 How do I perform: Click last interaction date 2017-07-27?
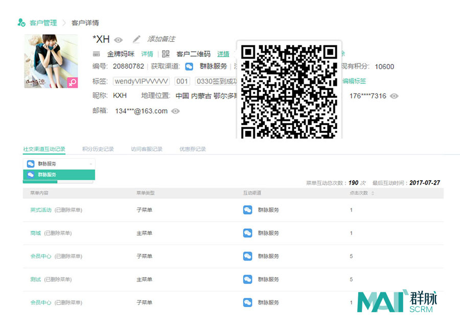tap(425, 182)
